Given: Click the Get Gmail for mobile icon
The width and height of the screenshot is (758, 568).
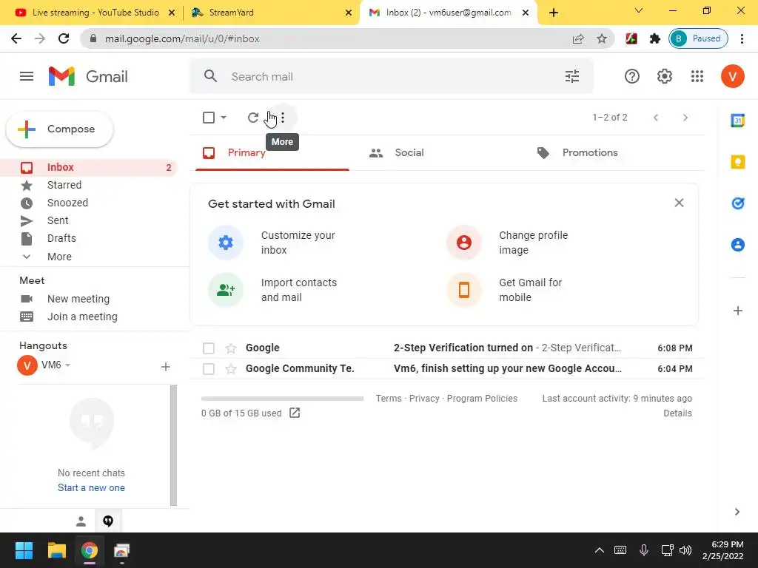Looking at the screenshot, I should point(463,290).
